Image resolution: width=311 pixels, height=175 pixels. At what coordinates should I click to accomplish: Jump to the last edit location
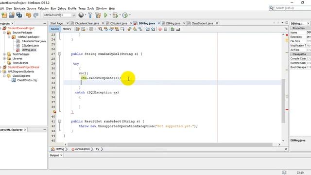pos(78,29)
